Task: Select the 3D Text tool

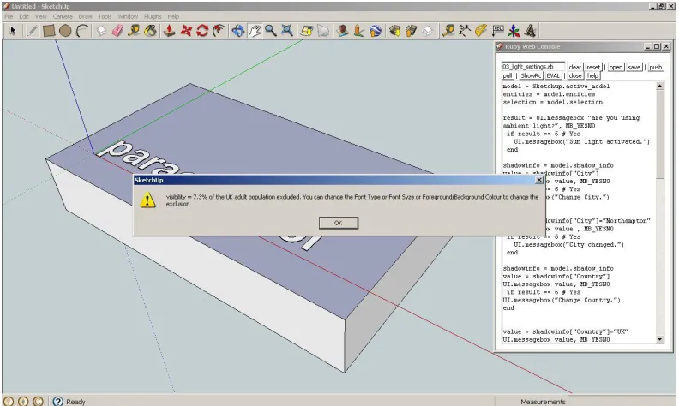Action: [x=531, y=31]
